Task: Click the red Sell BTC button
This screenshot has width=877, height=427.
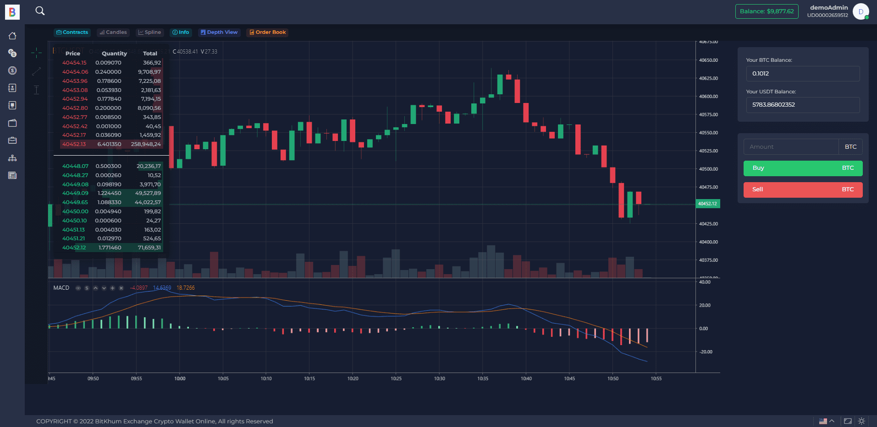Action: (803, 189)
